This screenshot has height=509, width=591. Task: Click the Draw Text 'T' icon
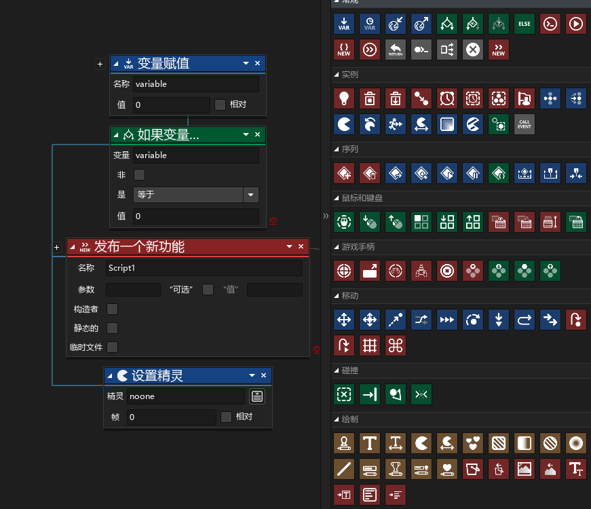click(370, 444)
